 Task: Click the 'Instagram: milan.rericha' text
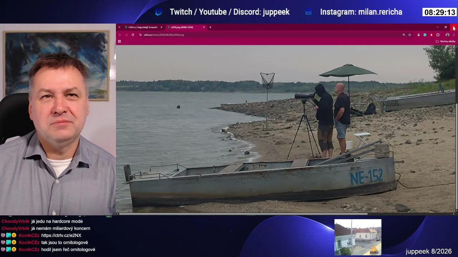(361, 12)
